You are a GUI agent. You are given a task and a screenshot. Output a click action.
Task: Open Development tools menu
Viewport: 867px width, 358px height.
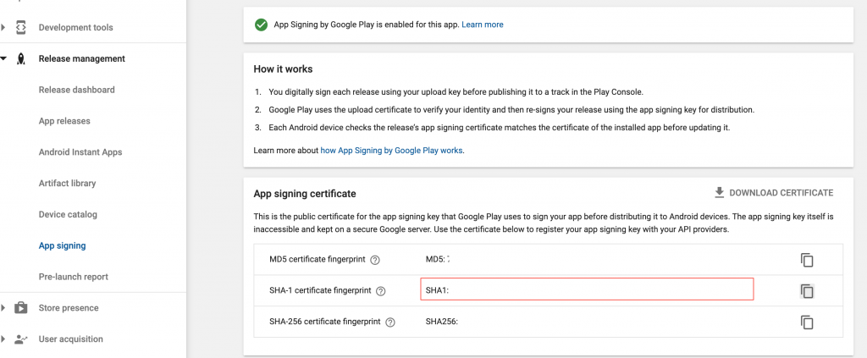click(x=75, y=27)
